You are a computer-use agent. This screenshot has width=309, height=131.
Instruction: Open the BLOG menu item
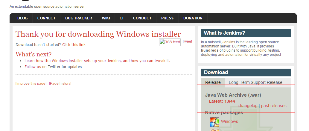coord(22,18)
